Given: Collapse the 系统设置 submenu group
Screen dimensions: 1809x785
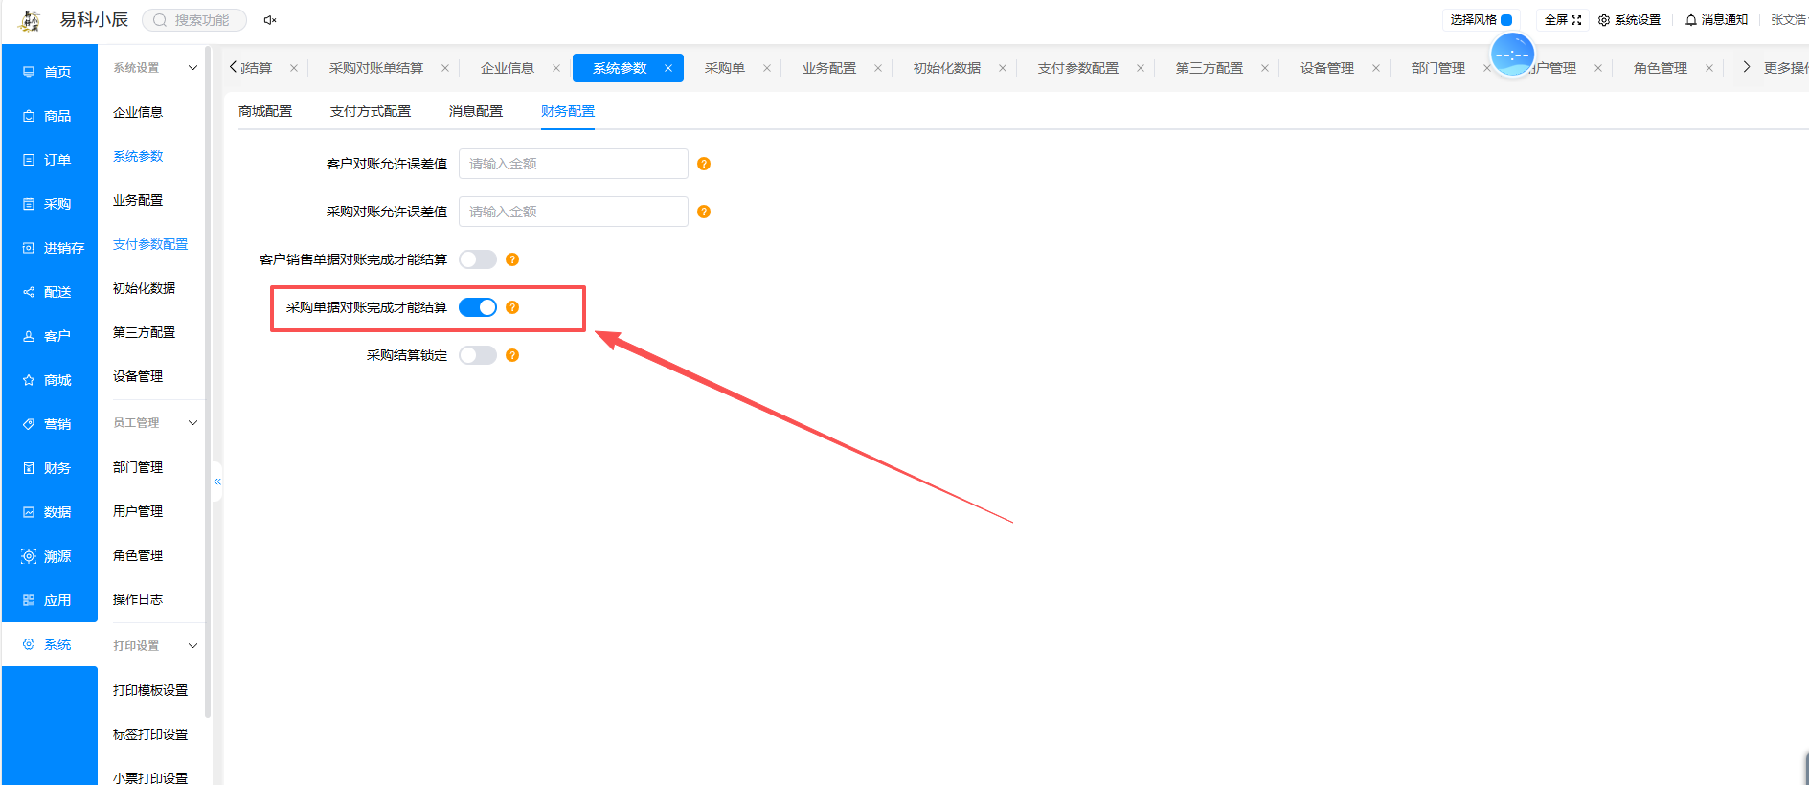Looking at the screenshot, I should click(192, 68).
